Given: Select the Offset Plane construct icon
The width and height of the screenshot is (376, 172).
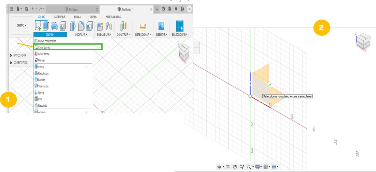Looking at the screenshot, I should [x=123, y=26].
